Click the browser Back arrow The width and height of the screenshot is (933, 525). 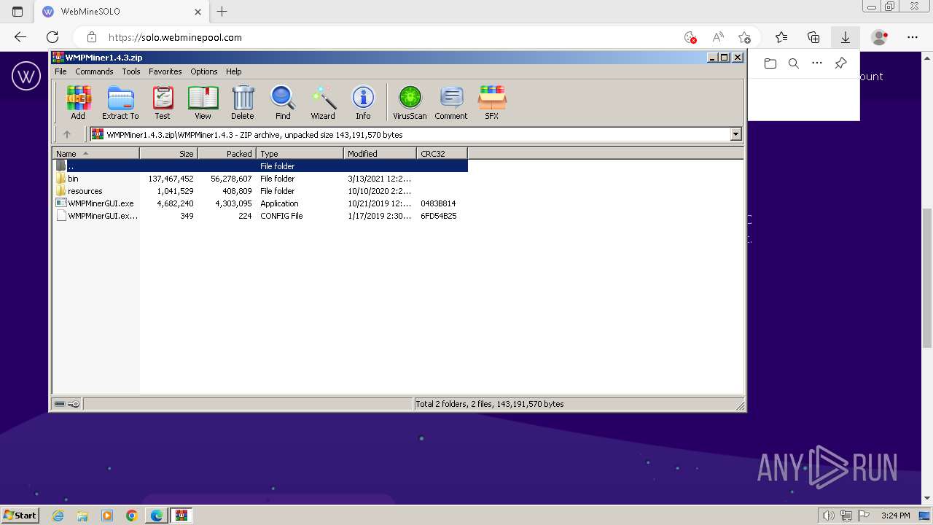(20, 37)
